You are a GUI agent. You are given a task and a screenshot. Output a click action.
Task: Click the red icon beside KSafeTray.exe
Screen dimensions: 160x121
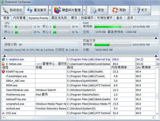pyautogui.click(x=3, y=72)
